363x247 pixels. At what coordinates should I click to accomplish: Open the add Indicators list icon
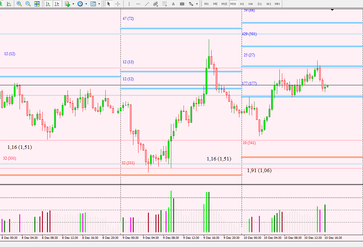click(x=67, y=4)
